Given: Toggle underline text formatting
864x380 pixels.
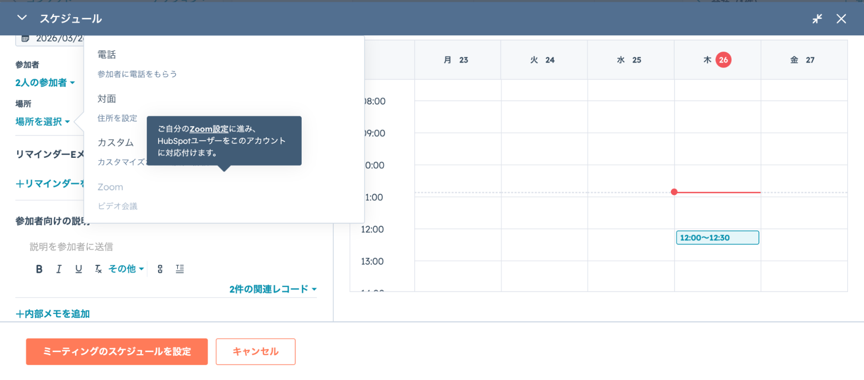Looking at the screenshot, I should (x=78, y=269).
